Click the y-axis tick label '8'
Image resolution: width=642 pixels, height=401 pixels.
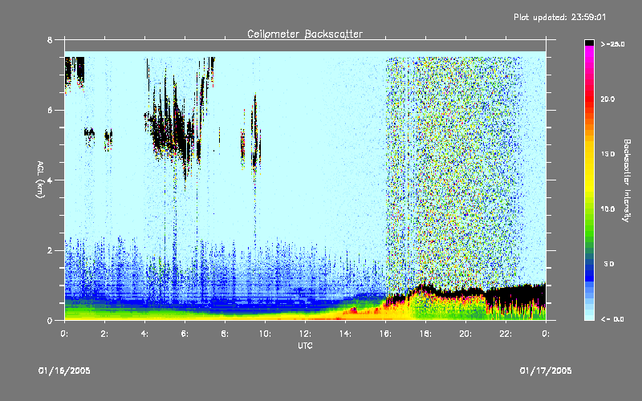click(x=50, y=40)
